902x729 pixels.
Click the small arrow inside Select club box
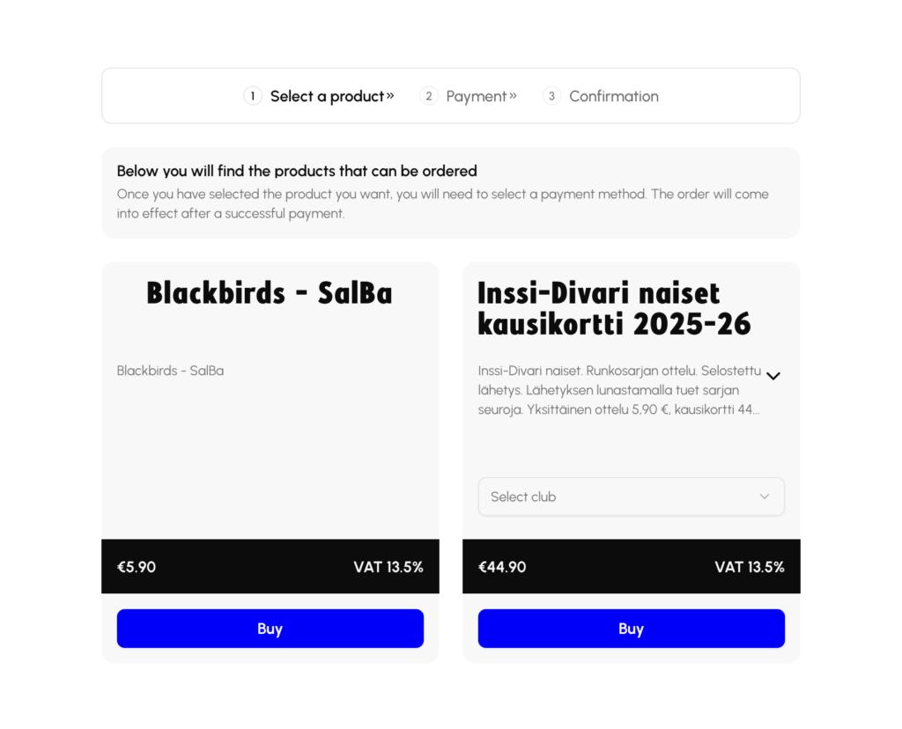(x=765, y=497)
